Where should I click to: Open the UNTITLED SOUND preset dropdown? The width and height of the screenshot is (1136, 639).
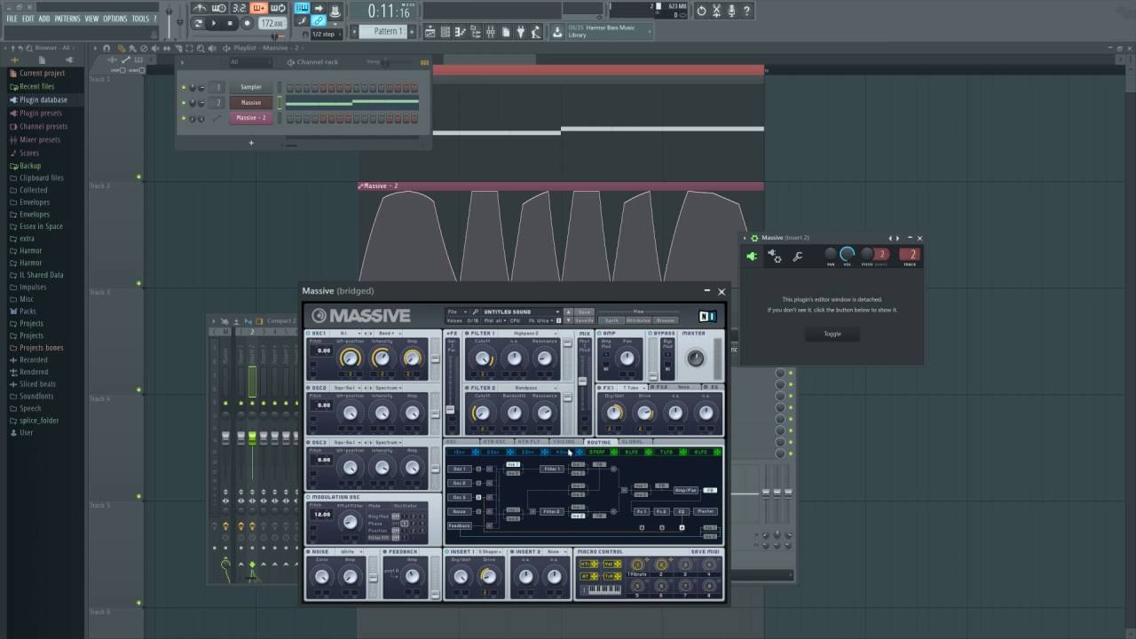click(x=522, y=312)
